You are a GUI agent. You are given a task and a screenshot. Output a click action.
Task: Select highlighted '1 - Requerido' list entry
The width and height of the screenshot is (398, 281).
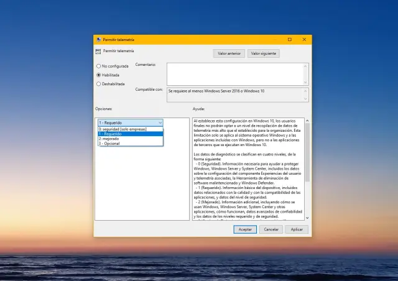click(130, 134)
